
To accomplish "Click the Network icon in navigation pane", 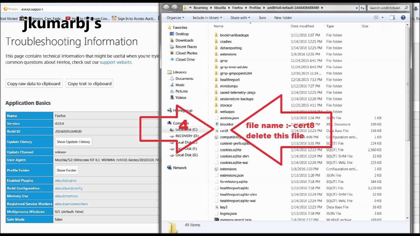I will 169,167.
